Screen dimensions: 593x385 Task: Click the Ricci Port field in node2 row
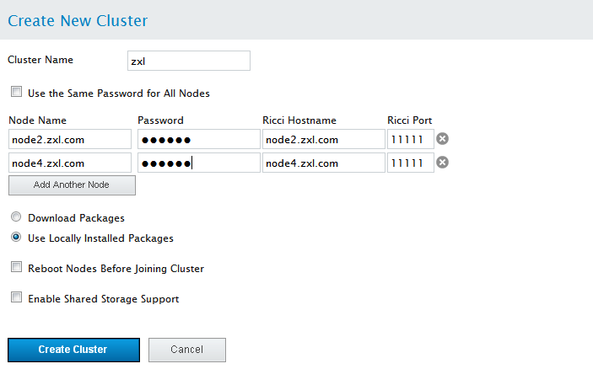[x=411, y=139]
